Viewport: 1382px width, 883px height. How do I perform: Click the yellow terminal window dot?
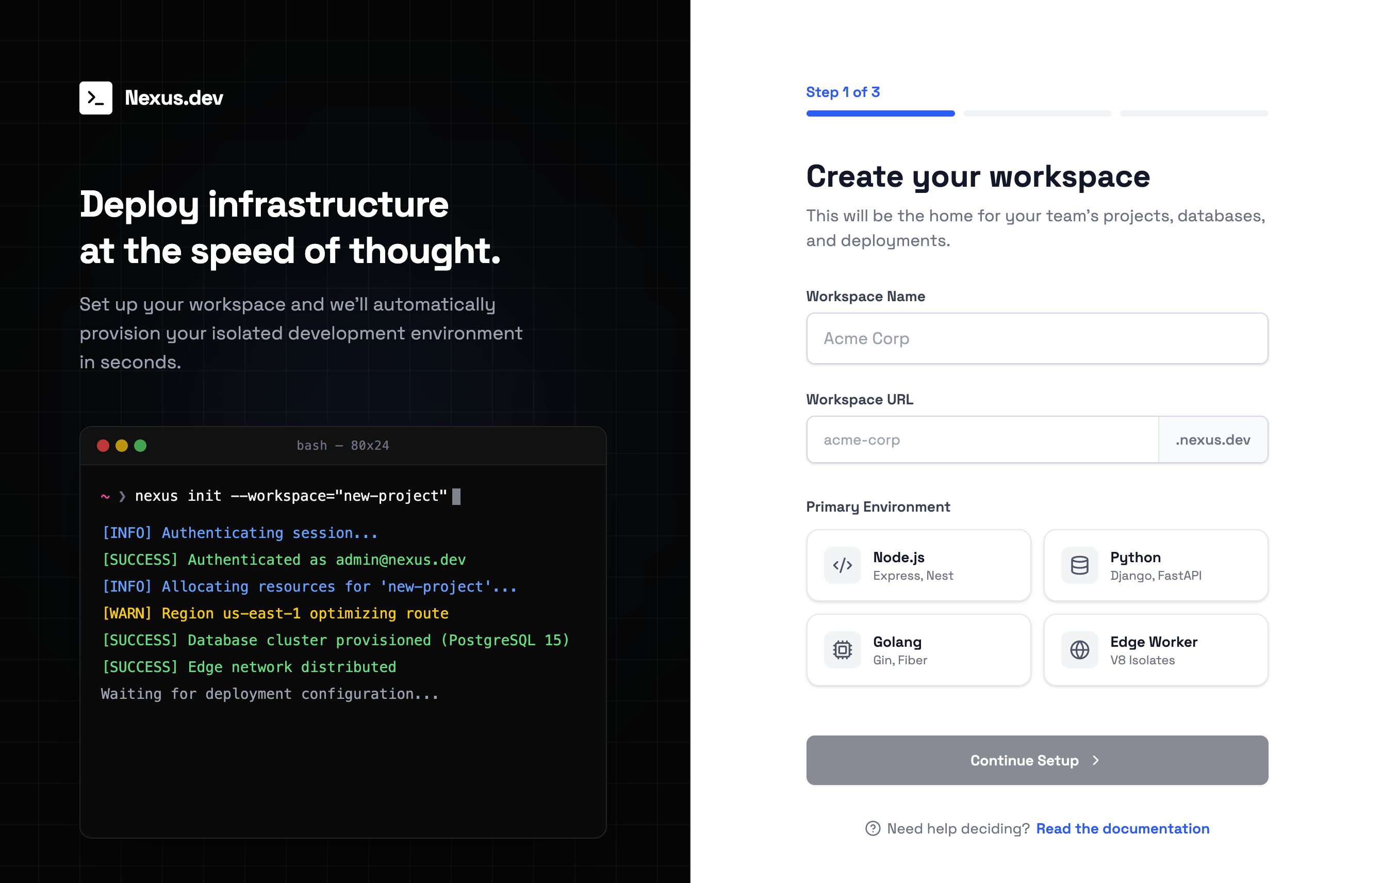point(122,446)
